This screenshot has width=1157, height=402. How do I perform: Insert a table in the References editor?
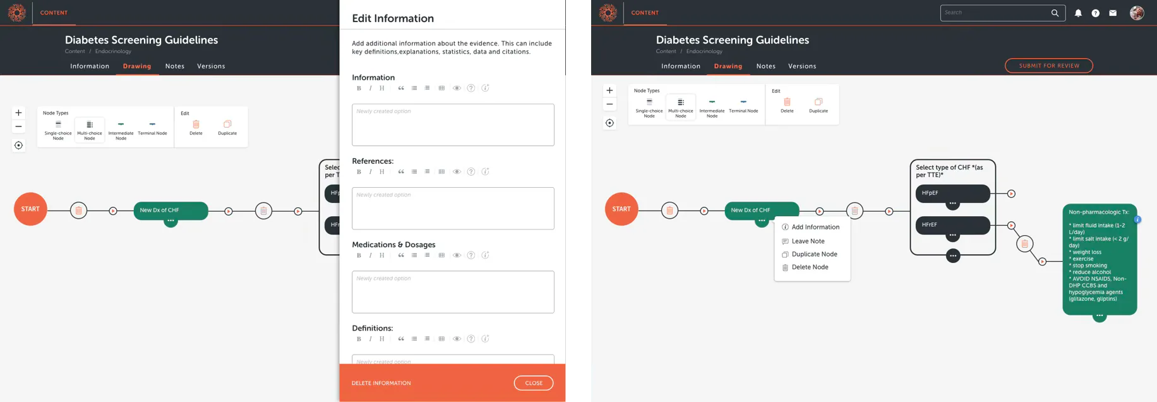click(x=441, y=172)
